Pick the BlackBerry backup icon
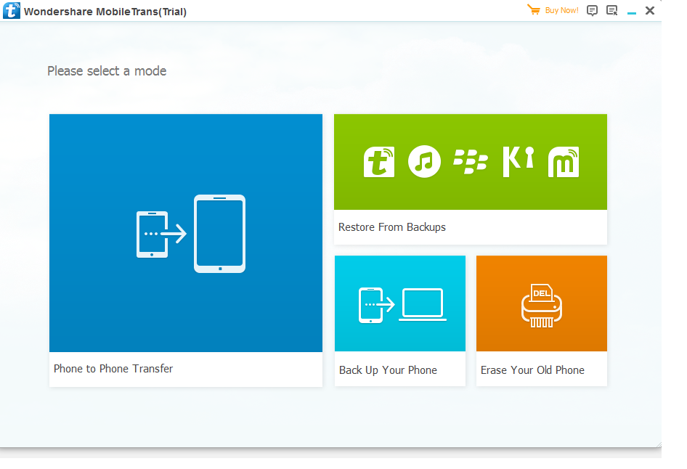 [471, 162]
